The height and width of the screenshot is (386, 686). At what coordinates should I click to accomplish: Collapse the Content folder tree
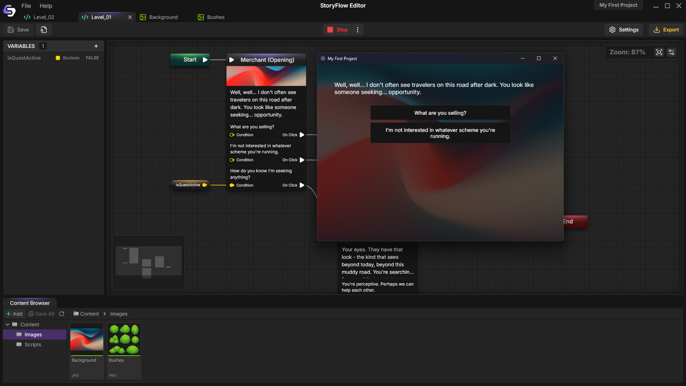click(x=8, y=325)
